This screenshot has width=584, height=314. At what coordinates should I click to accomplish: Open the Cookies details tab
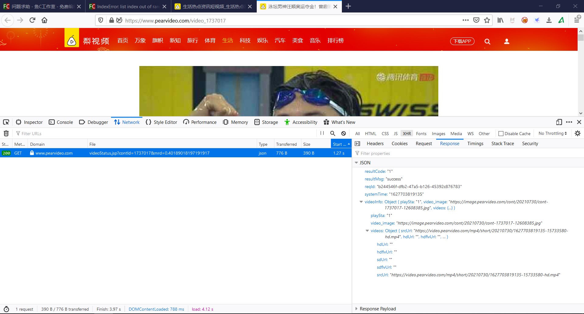(x=399, y=144)
